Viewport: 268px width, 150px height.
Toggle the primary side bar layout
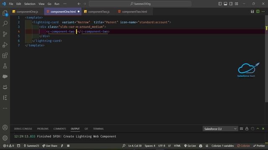(x=220, y=4)
